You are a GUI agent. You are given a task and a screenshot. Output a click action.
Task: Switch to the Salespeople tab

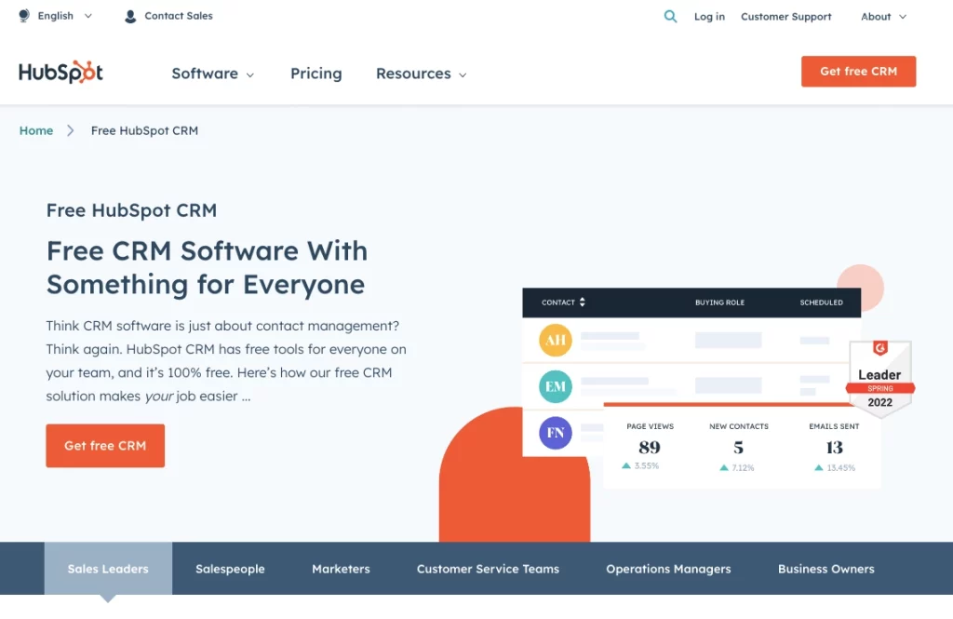231,569
